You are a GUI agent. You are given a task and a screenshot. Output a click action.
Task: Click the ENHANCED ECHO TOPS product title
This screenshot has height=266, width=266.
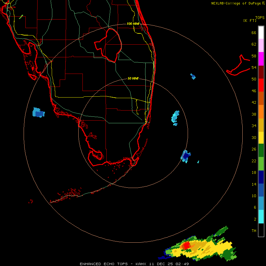point(103,264)
